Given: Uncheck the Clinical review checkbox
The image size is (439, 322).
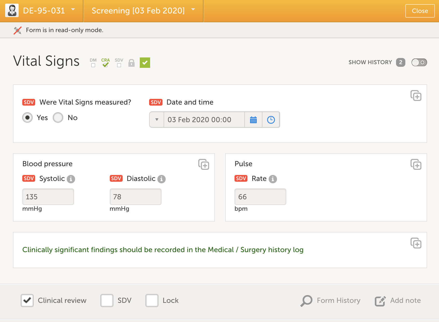Looking at the screenshot, I should coord(27,301).
